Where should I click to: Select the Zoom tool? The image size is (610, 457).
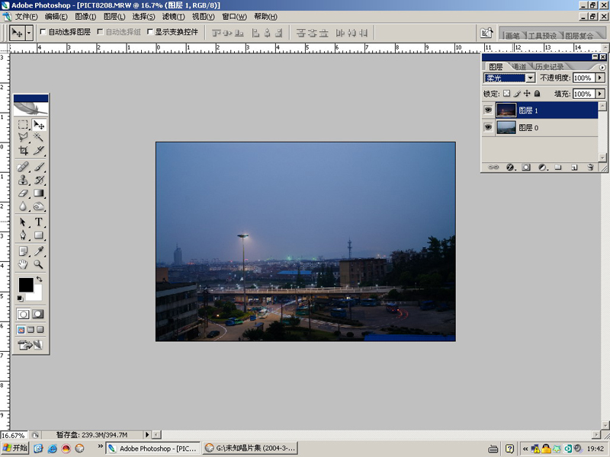(x=39, y=264)
